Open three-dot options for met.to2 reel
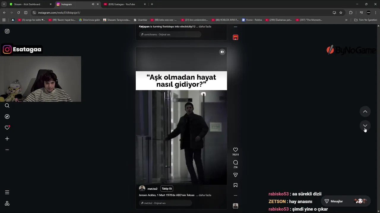This screenshot has width=380, height=213. pos(235,195)
